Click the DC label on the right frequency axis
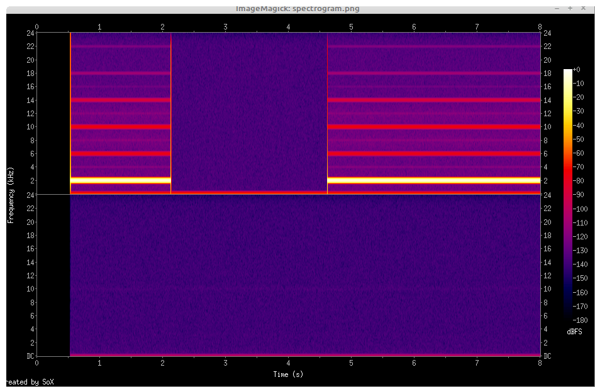The width and height of the screenshot is (595, 387). click(547, 356)
